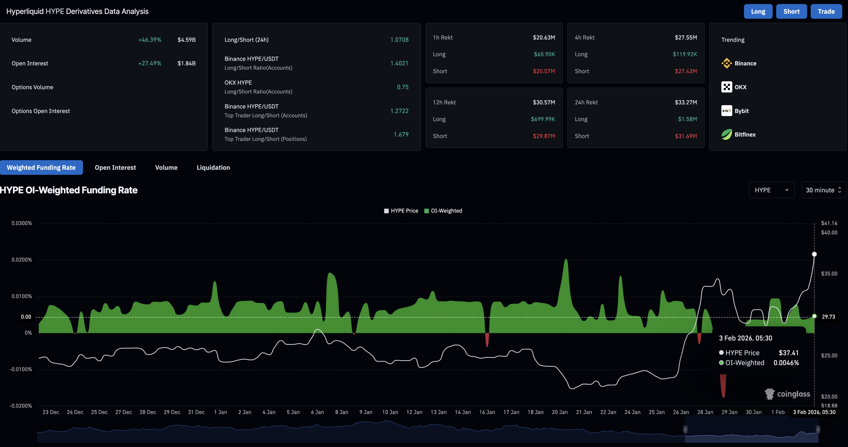Click the OI-Weighted green color swatch

(426, 211)
